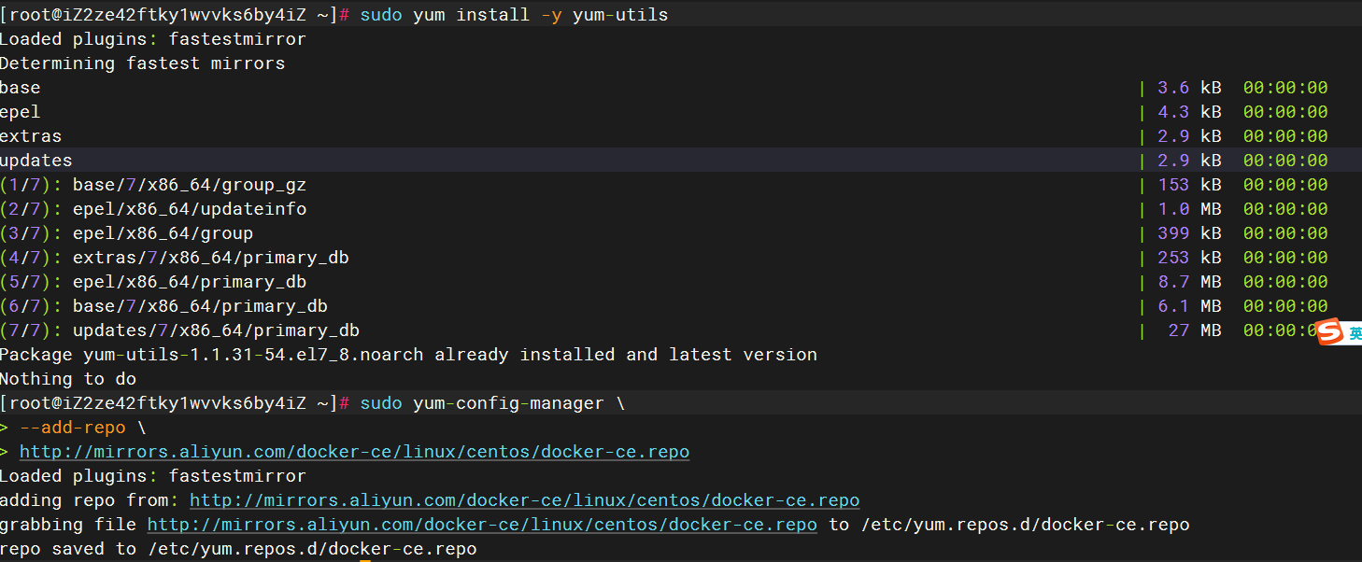Click the '8.7 MB' download size value
This screenshot has height=562, width=1362.
1189,282
